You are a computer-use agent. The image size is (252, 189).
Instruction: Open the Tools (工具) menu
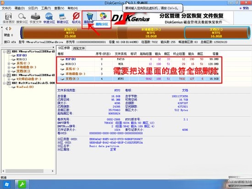point(46,8)
